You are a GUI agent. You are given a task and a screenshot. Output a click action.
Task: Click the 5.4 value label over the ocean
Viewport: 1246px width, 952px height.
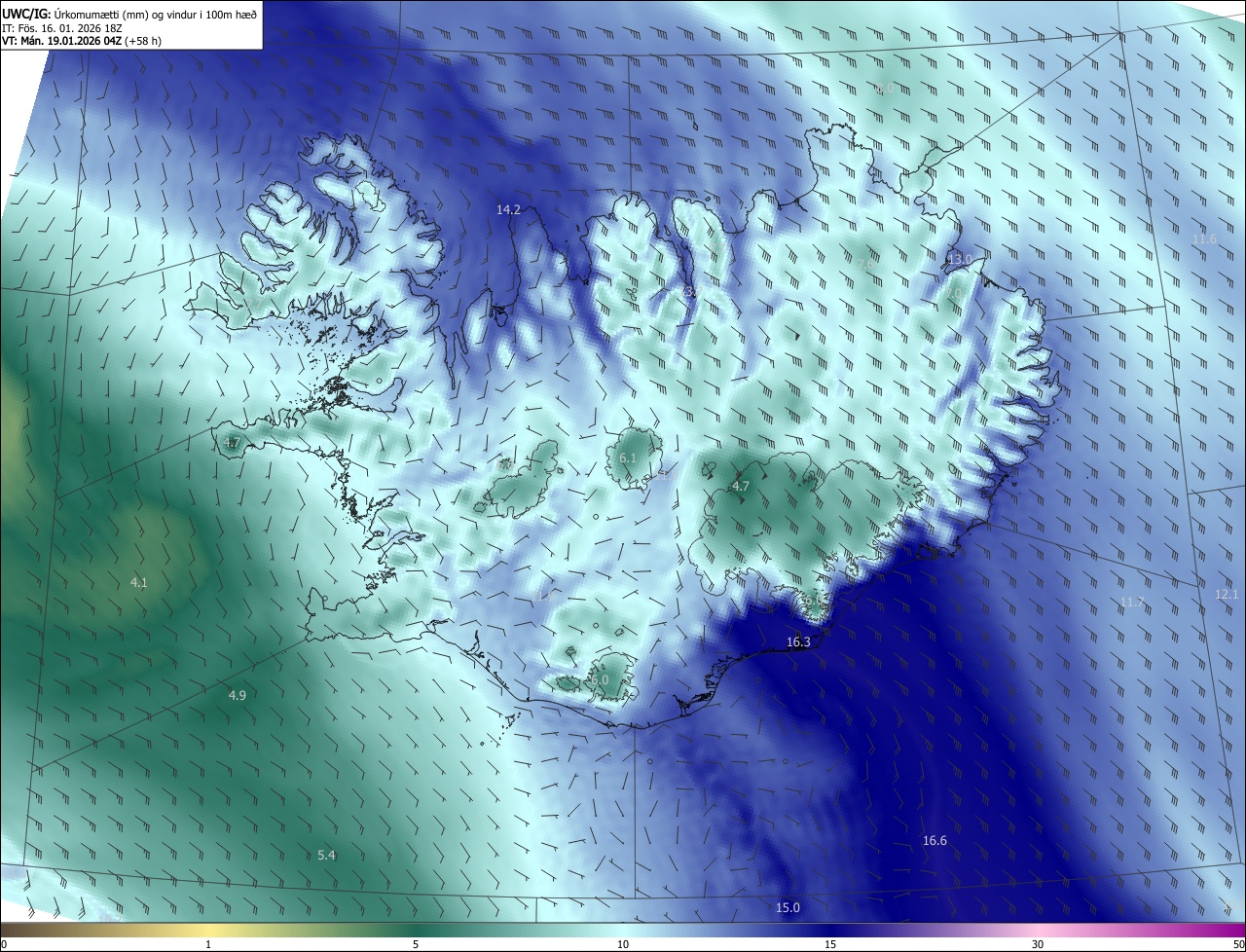coord(327,855)
